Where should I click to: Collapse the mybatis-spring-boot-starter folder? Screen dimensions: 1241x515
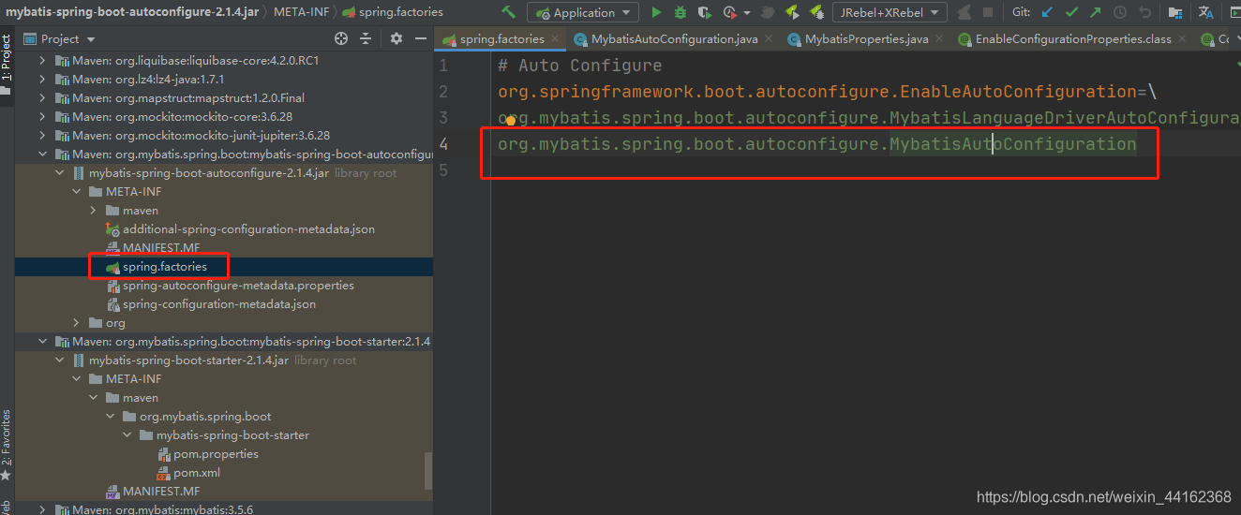pyautogui.click(x=127, y=434)
